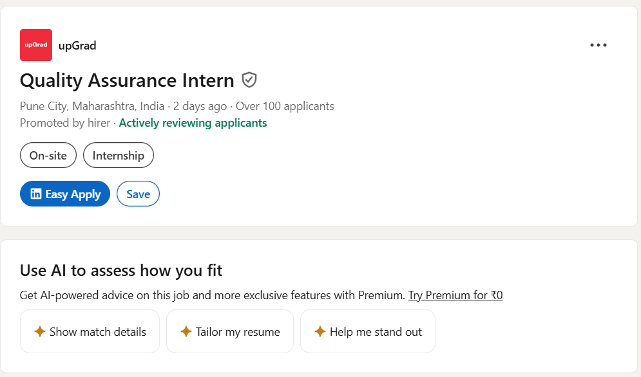Click the Quality Assurance Intern job title
This screenshot has height=377, width=641.
coord(127,80)
